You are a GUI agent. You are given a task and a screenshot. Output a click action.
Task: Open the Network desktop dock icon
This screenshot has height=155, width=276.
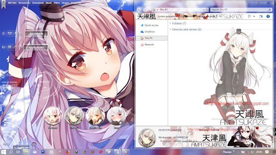point(53,116)
